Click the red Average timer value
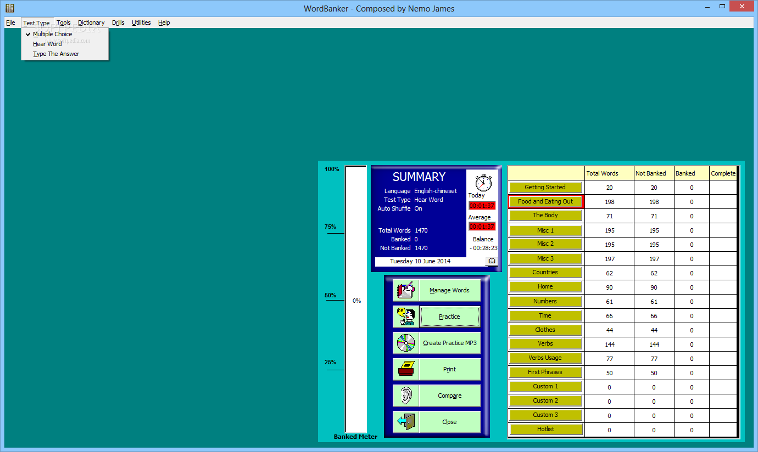Screen dimensions: 758x452 [x=482, y=227]
